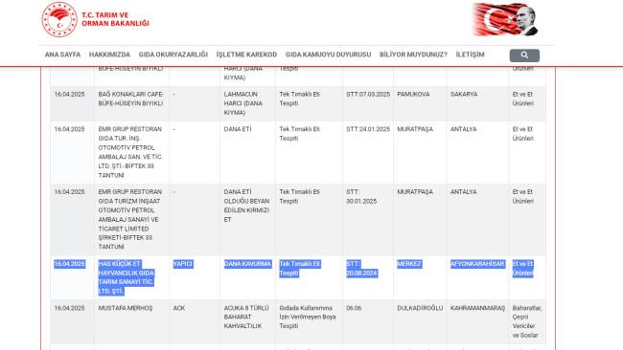The image size is (623, 350).
Task: Click the T.C. Tarım ve Orman Bakanlığı logo
Action: click(59, 19)
